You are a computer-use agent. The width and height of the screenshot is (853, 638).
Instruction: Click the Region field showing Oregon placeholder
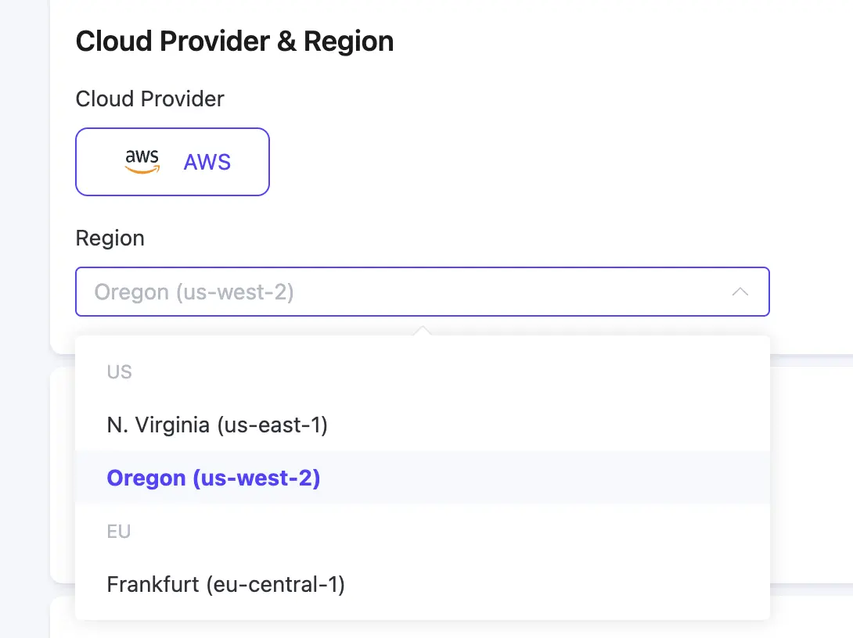point(422,292)
